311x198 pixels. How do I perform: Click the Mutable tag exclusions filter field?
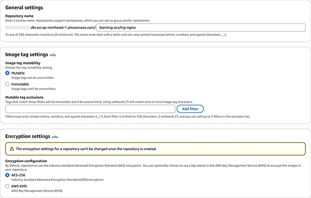click(x=90, y=109)
